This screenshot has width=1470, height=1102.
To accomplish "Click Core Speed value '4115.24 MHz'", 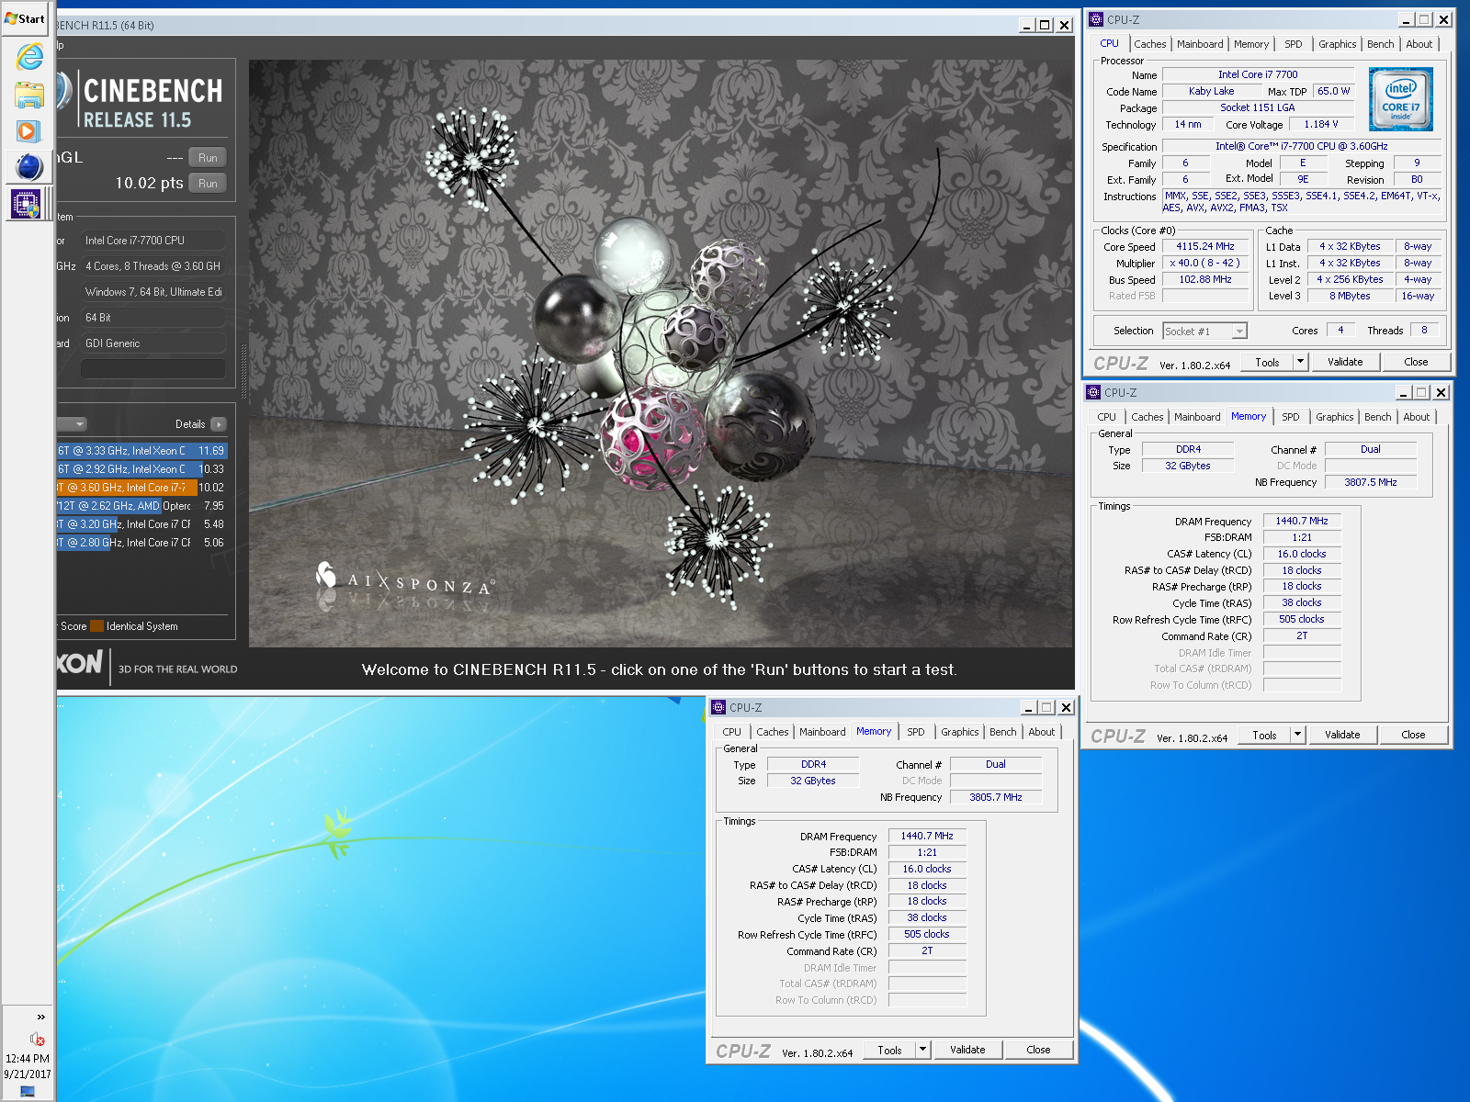I will [1205, 246].
